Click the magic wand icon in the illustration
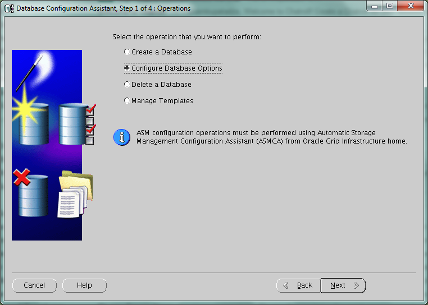Viewport: 428px width, 305px height. point(29,73)
